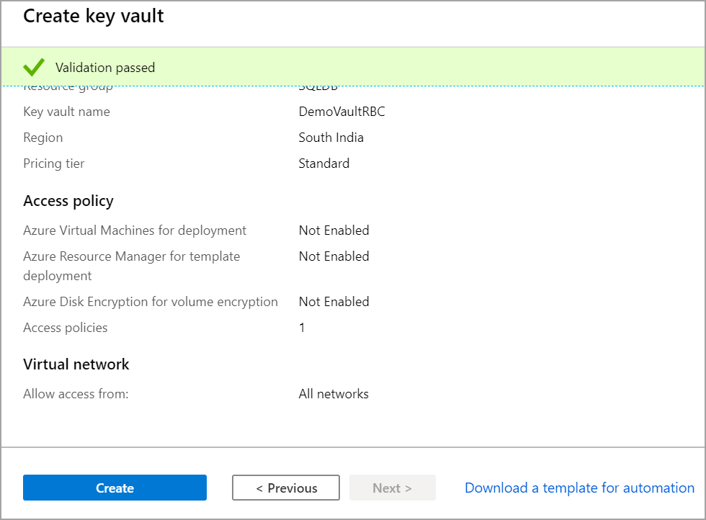The width and height of the screenshot is (706, 520).
Task: Click the Pricing tier label
Action: coord(54,163)
